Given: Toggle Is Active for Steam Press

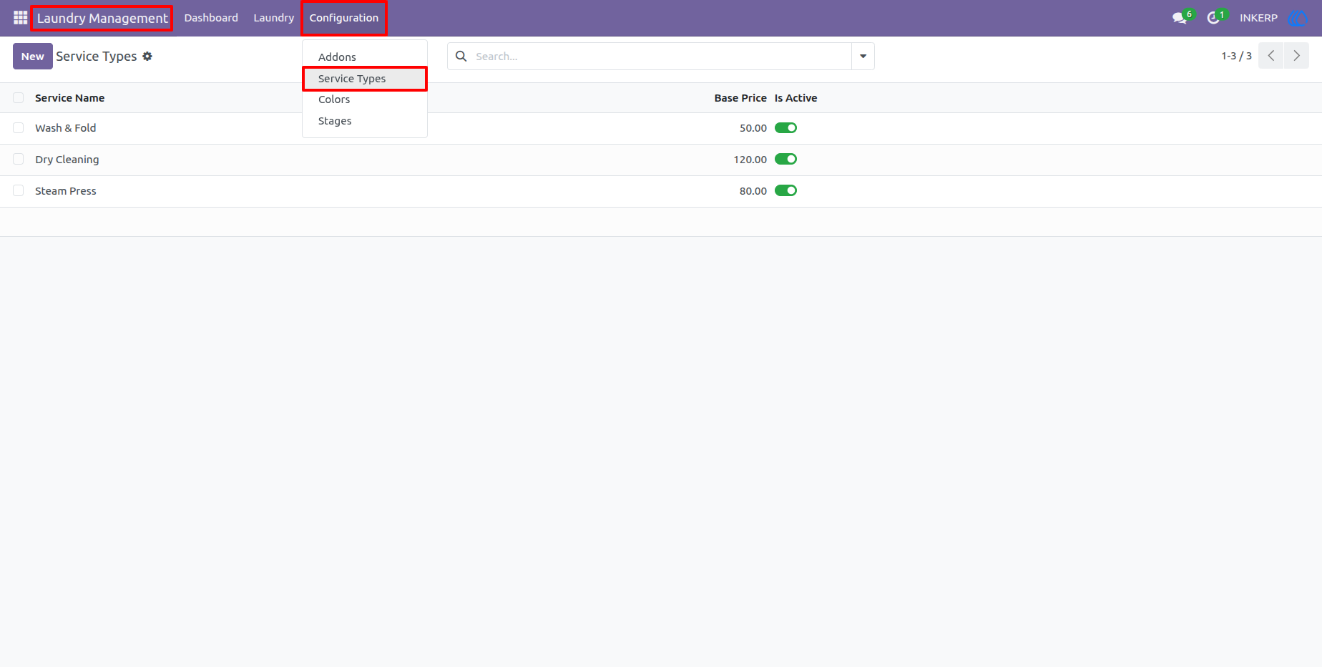Looking at the screenshot, I should tap(785, 190).
